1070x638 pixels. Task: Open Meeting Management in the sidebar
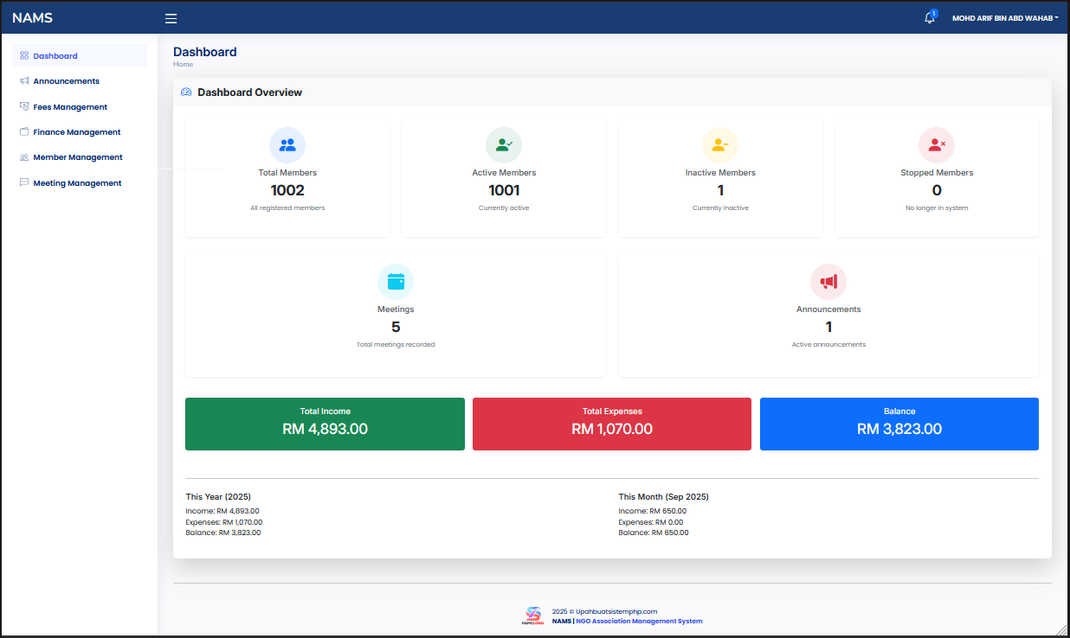(x=80, y=183)
